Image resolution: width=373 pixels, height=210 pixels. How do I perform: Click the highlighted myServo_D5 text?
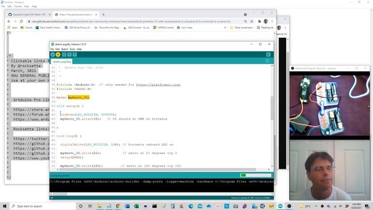pos(79,97)
